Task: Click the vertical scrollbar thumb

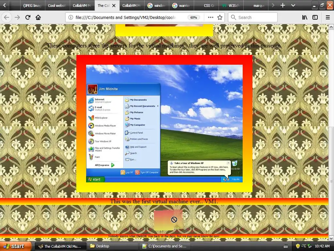Action: tap(331, 180)
